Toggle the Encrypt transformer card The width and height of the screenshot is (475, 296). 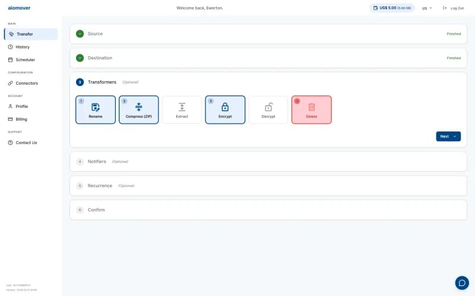click(225, 110)
